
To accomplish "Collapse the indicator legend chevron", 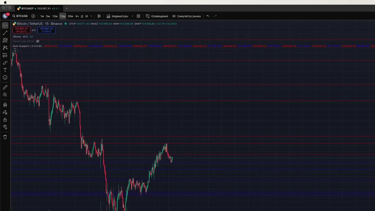I will 15,51.
